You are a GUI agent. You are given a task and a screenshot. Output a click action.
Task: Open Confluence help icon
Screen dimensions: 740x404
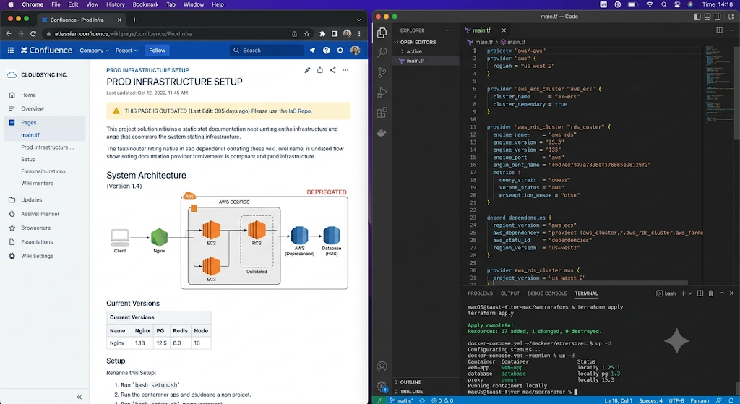(326, 50)
